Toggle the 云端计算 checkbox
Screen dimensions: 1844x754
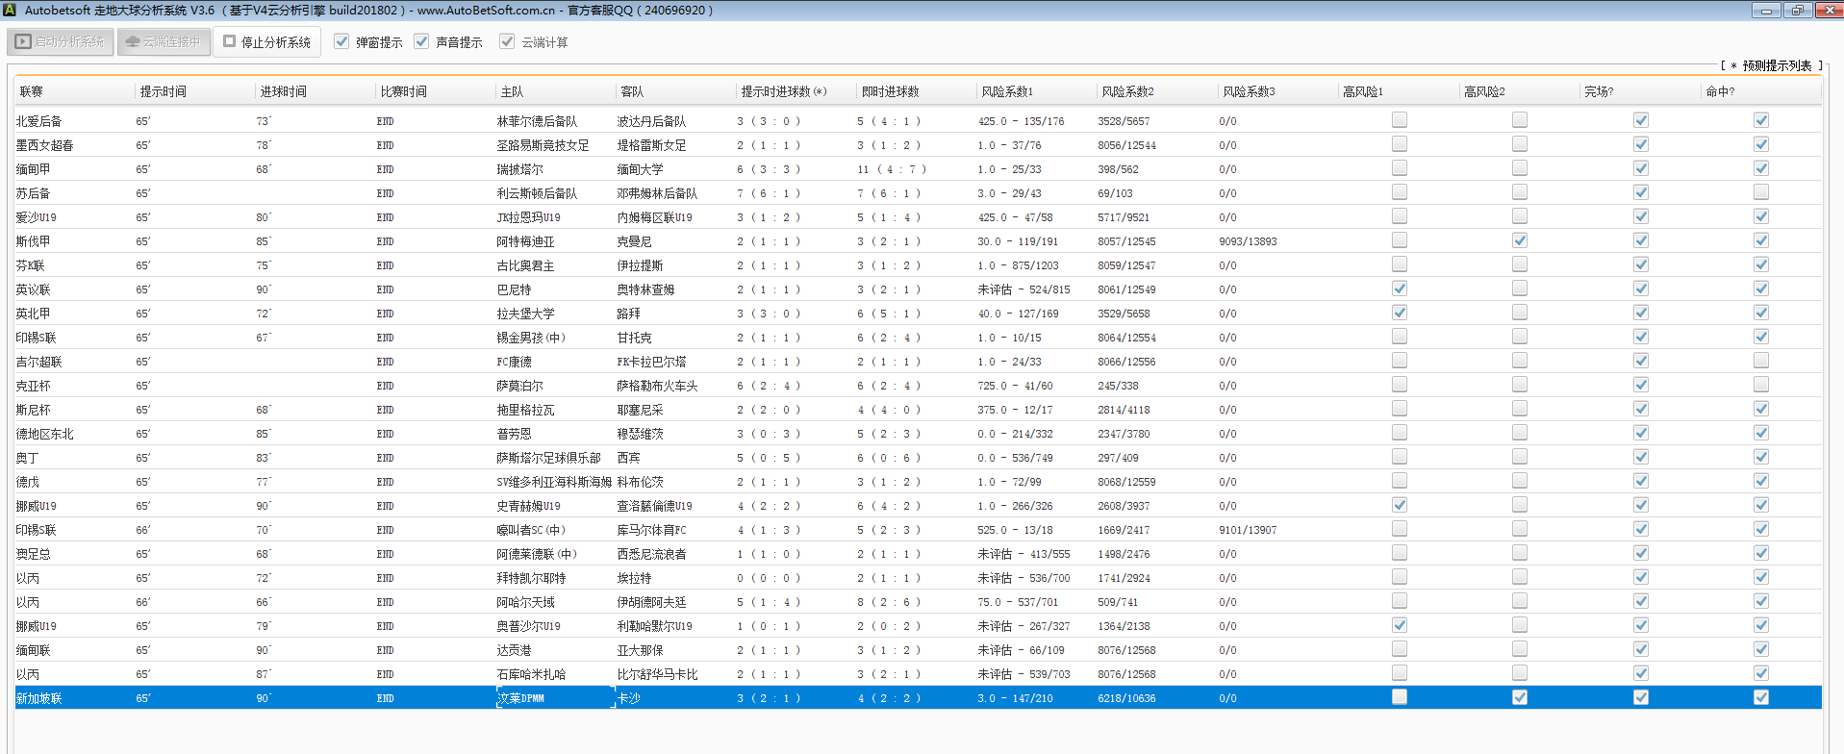[507, 42]
